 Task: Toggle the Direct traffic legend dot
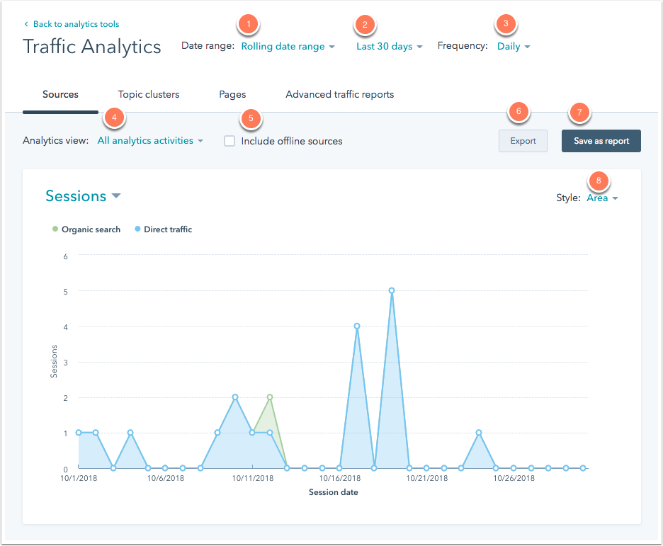tap(137, 229)
